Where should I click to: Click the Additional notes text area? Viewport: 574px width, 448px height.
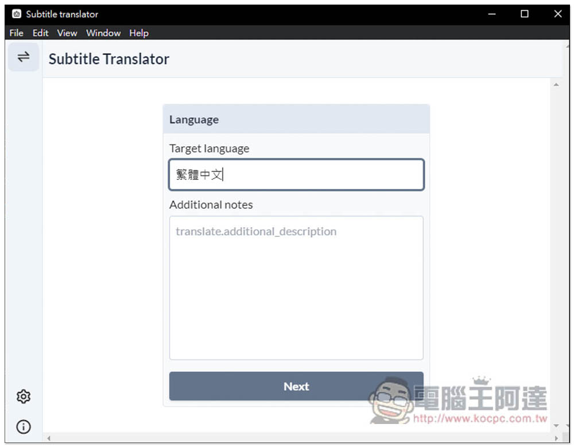tap(296, 288)
